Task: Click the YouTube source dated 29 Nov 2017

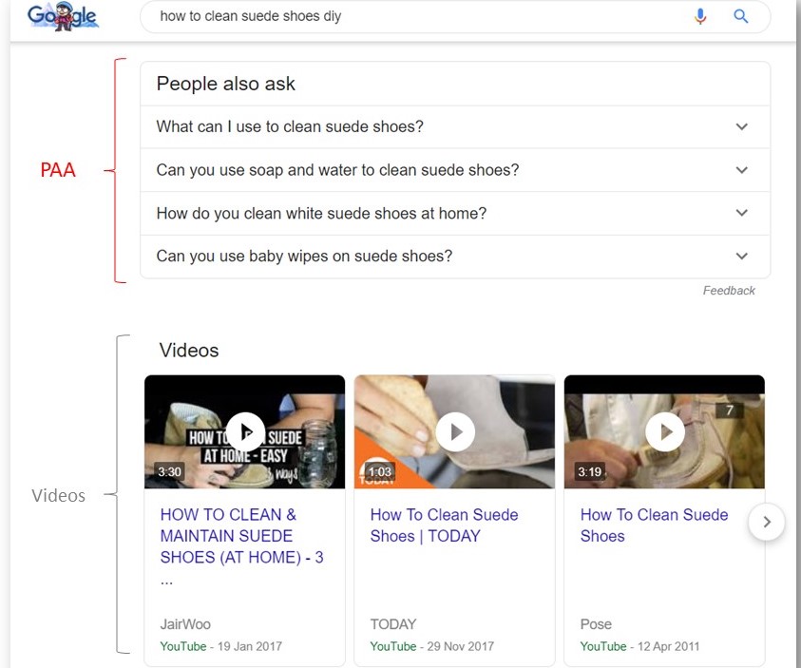Action: [x=393, y=646]
